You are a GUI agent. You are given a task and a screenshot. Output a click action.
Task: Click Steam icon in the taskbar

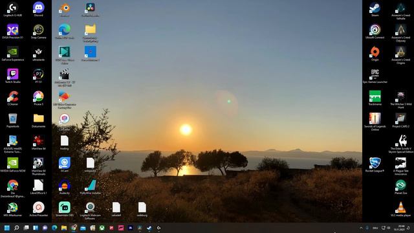point(149,228)
